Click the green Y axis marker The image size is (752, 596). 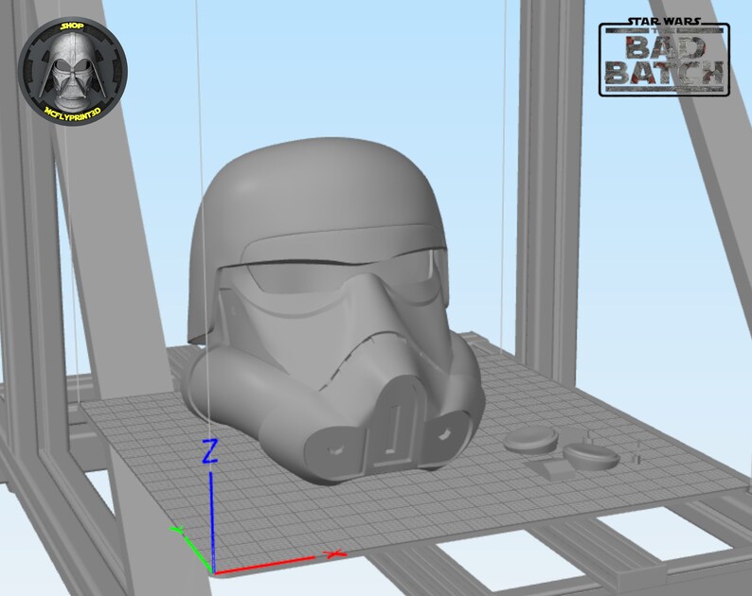click(177, 530)
